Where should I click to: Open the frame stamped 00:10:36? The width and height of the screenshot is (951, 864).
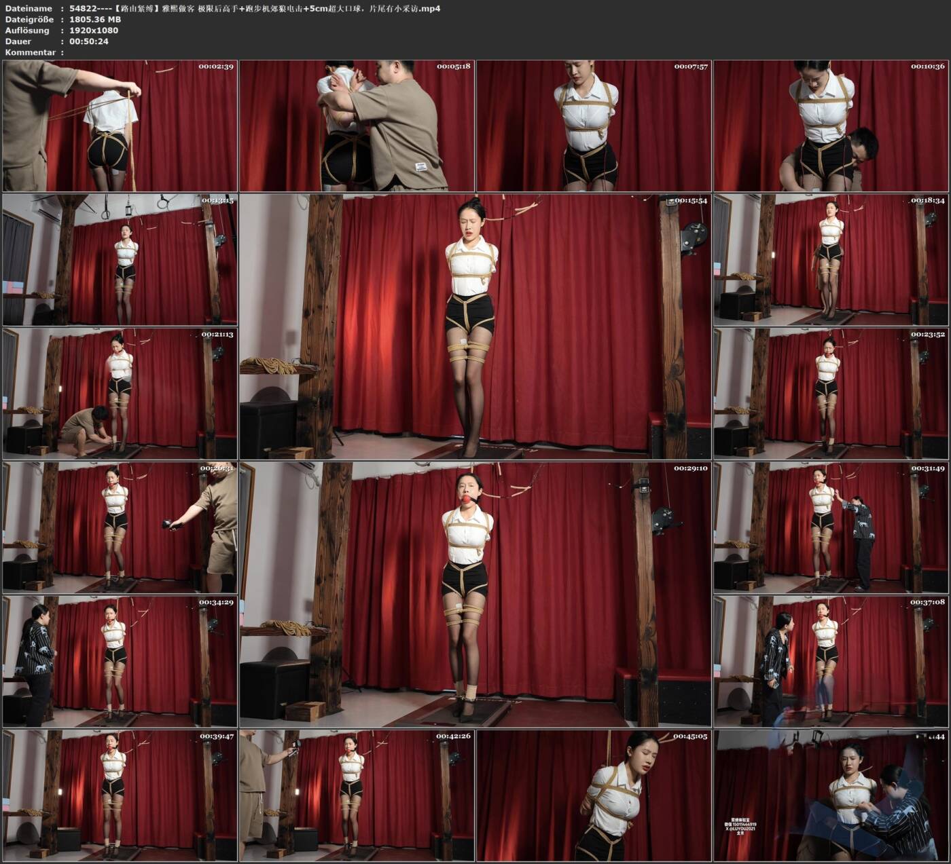831,126
